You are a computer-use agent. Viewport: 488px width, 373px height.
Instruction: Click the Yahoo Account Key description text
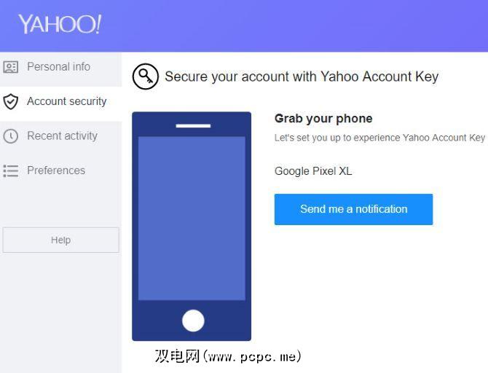[x=379, y=138]
